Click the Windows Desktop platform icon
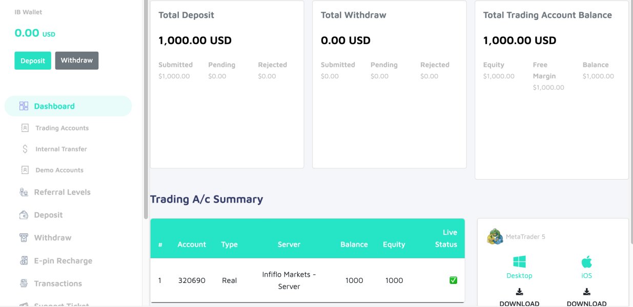633x307 pixels. pos(519,262)
